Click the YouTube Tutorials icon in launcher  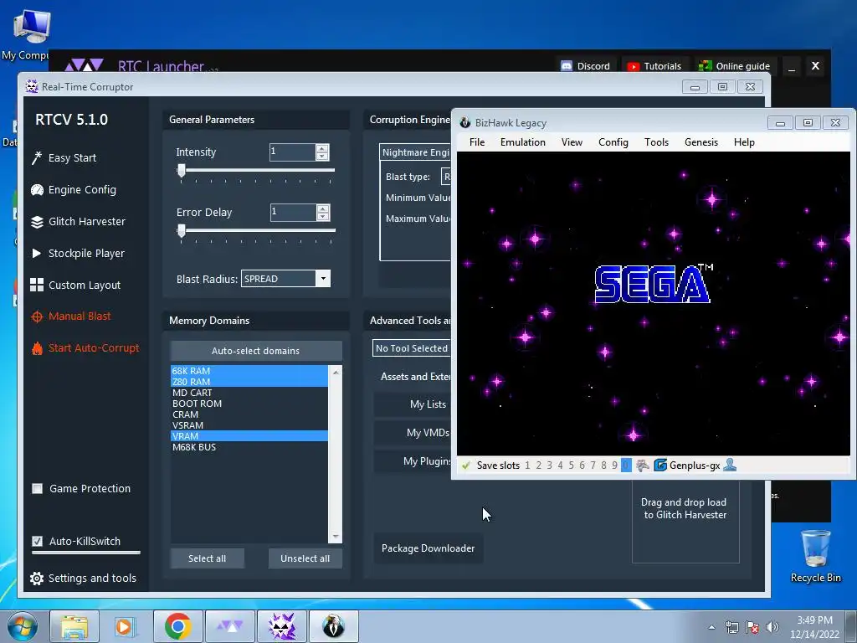633,66
